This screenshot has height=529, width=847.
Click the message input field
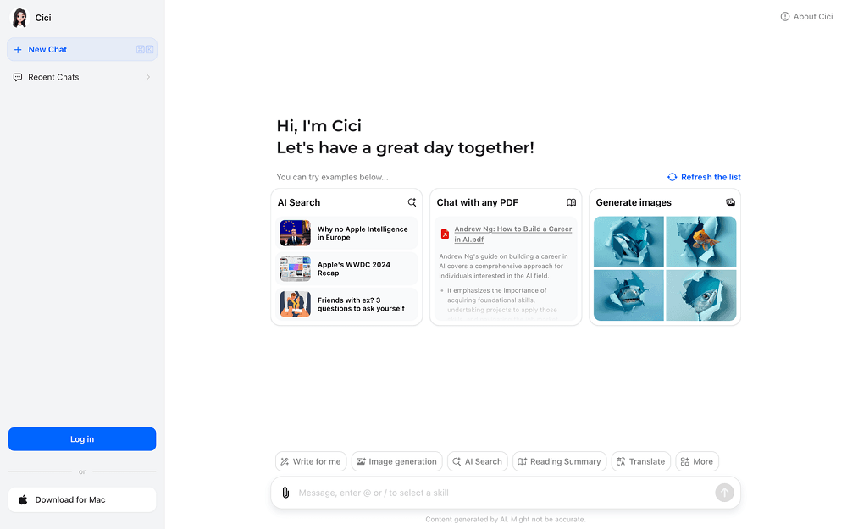[508, 493]
